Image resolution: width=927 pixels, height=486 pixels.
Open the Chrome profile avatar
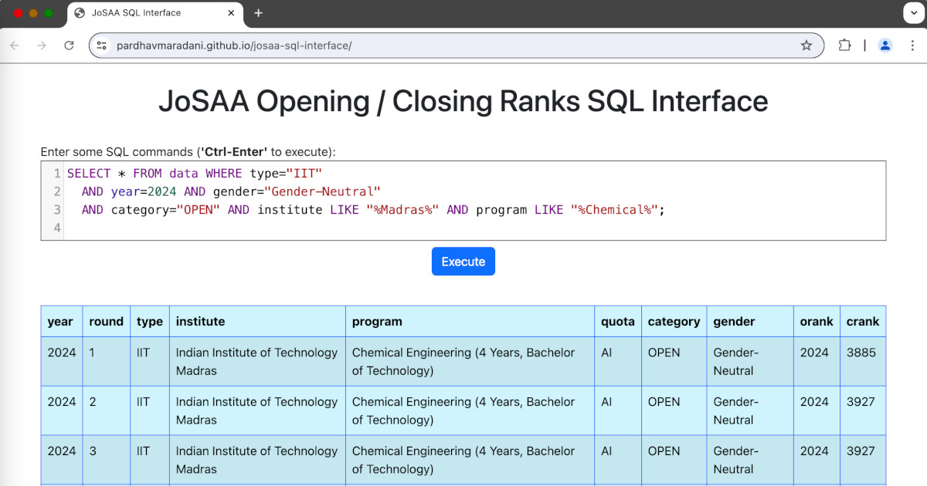885,46
